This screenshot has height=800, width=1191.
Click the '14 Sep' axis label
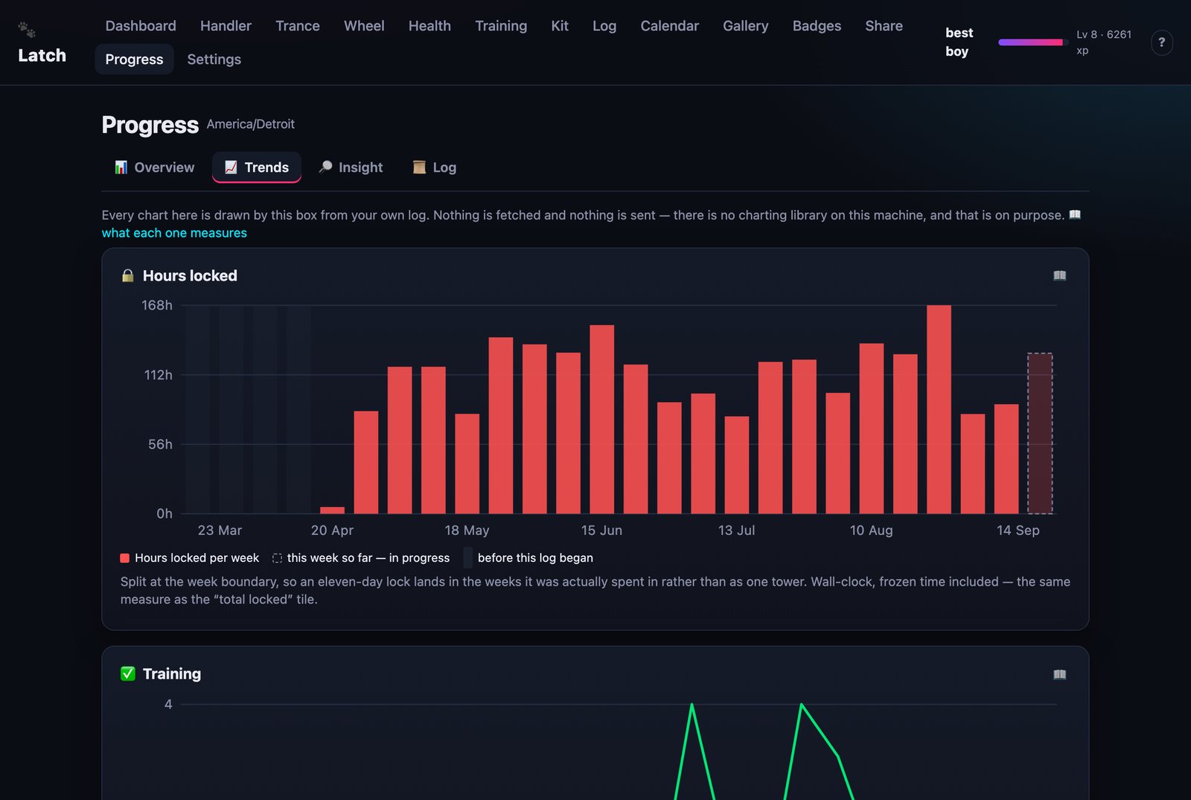pos(1018,530)
